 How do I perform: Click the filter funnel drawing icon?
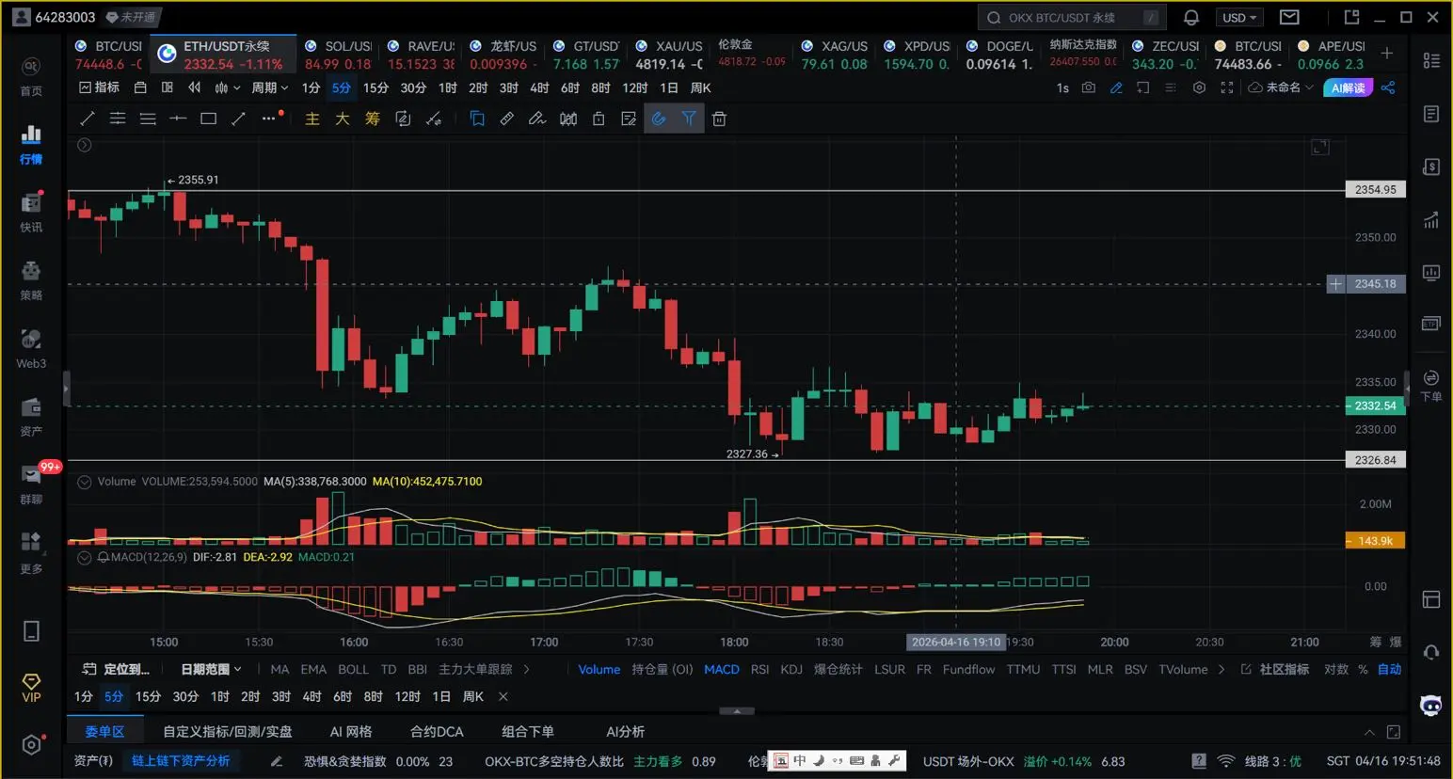689,119
